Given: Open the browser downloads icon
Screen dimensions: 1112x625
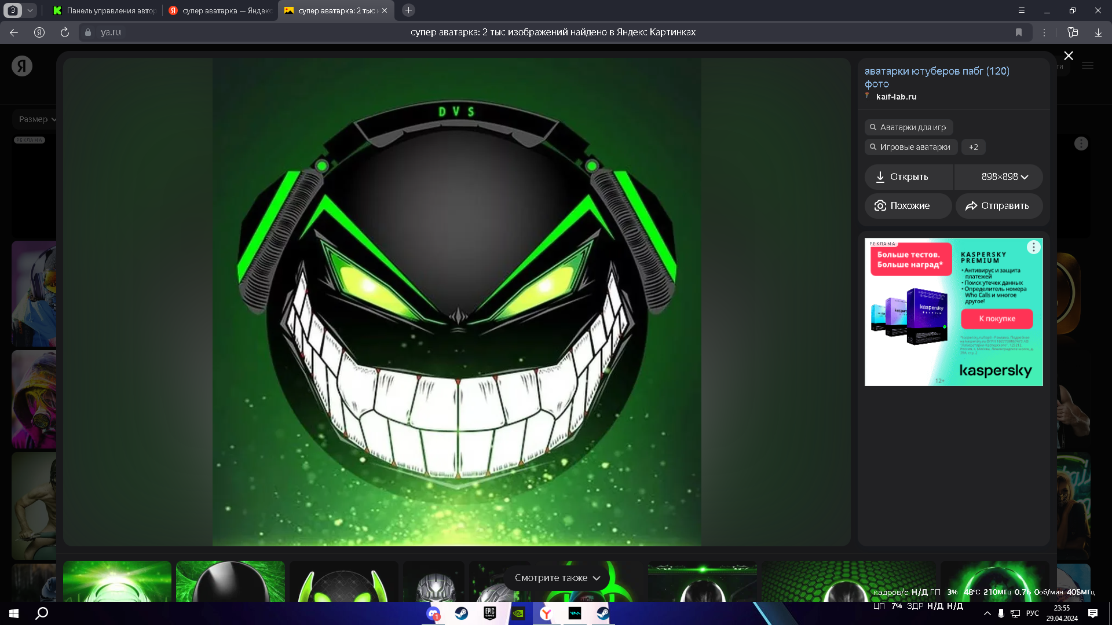Looking at the screenshot, I should (1098, 32).
